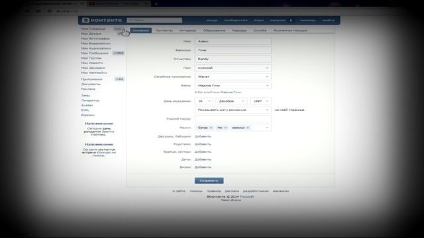This screenshot has width=424, height=238.
Task: Switch to the Интересы tab
Action: 187,30
